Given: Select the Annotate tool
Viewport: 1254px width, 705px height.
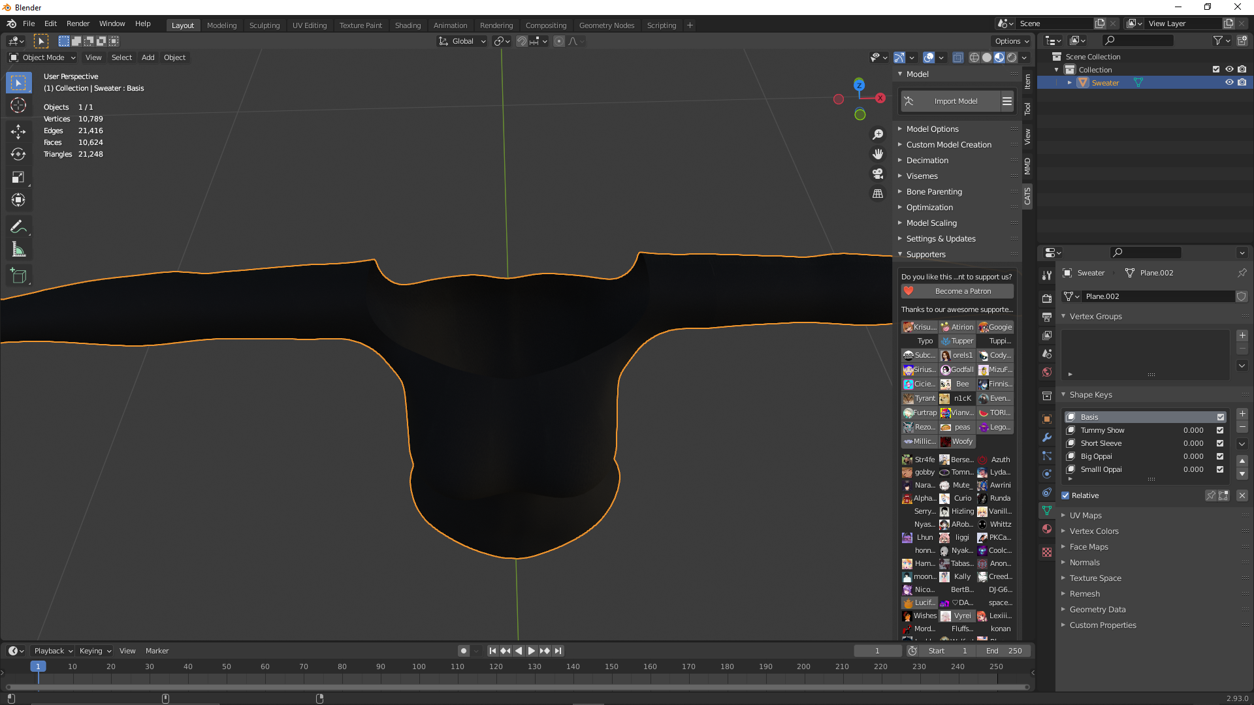Looking at the screenshot, I should pyautogui.click(x=18, y=227).
